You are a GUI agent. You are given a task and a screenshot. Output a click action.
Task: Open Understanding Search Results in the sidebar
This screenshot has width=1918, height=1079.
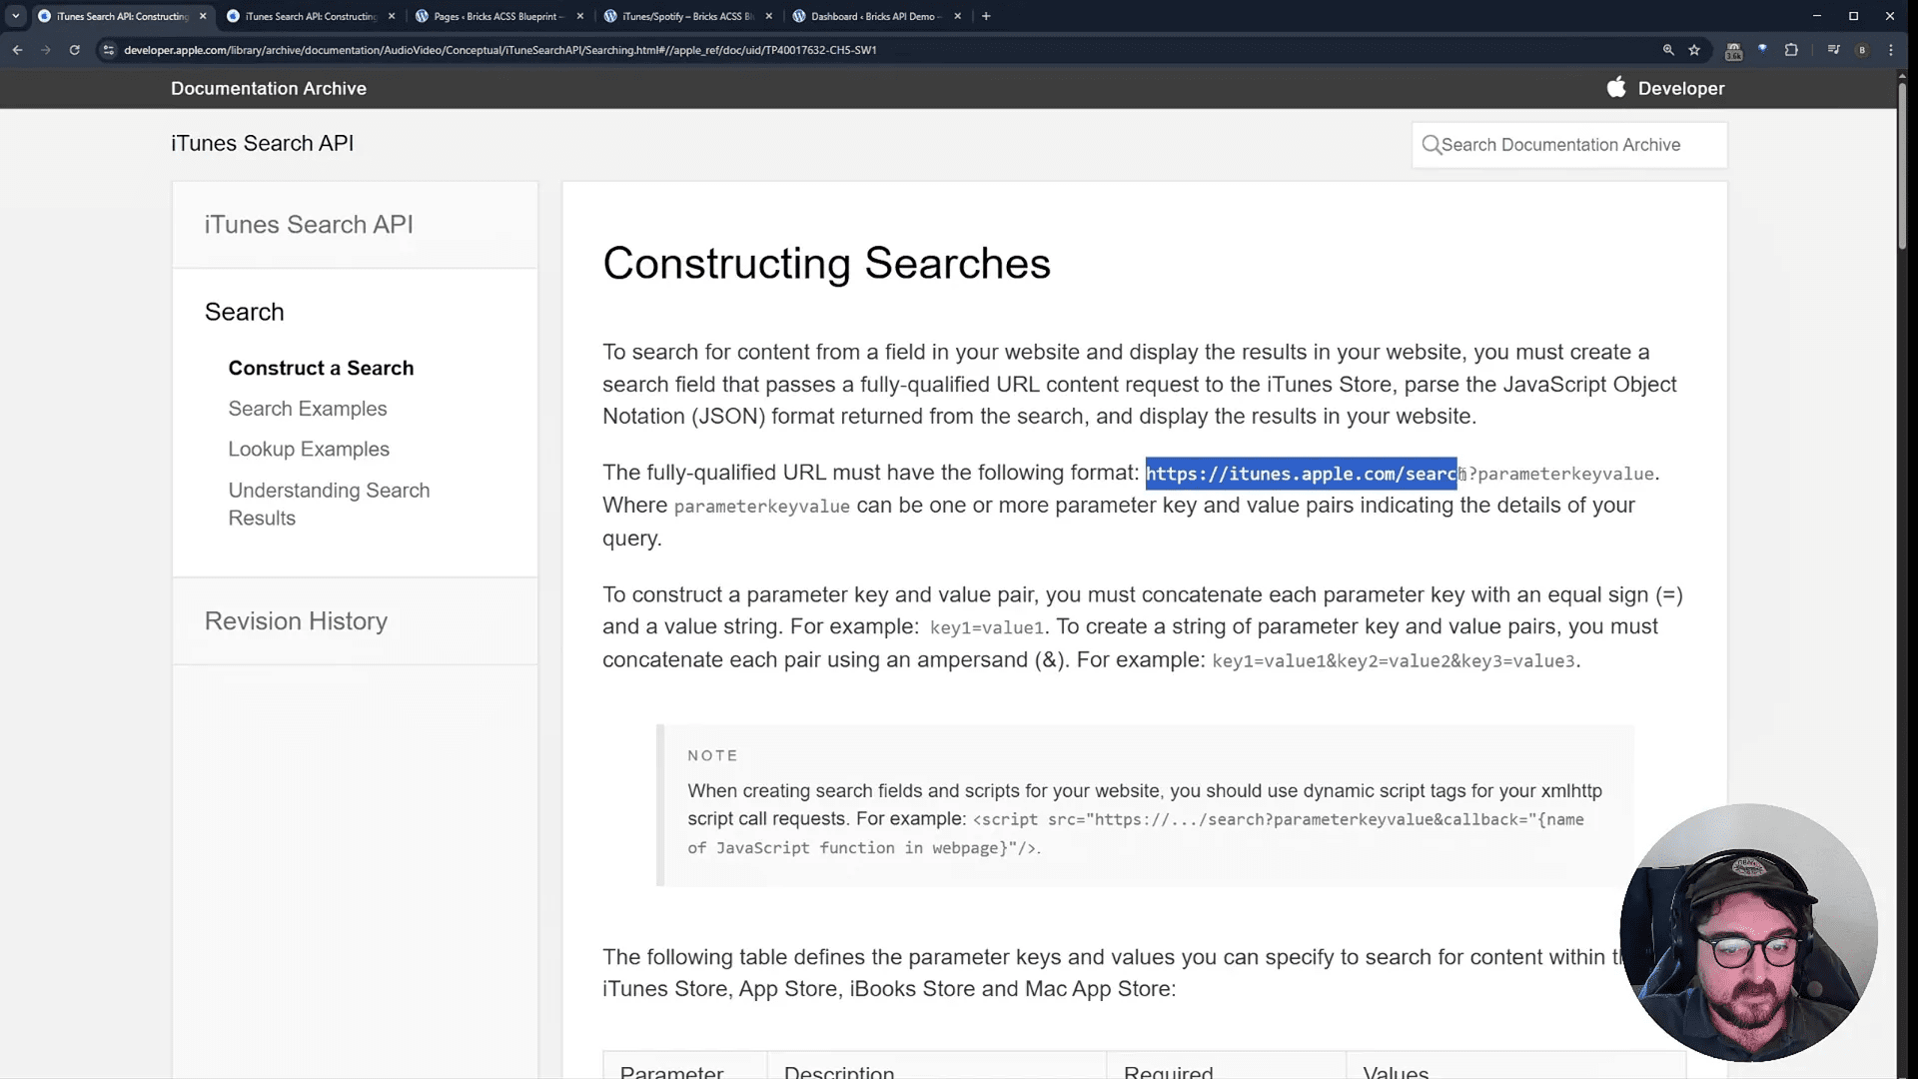pos(329,505)
